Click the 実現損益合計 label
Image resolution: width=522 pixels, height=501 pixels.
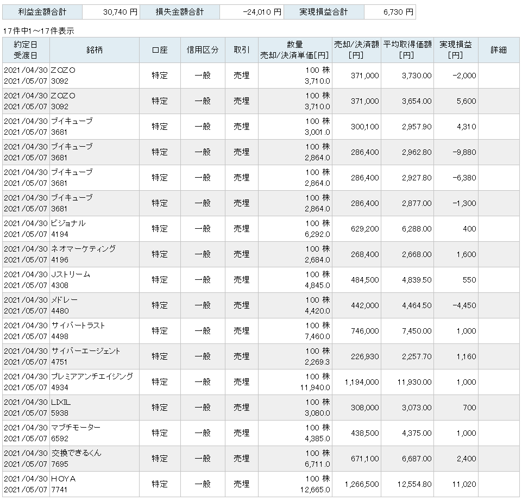324,12
